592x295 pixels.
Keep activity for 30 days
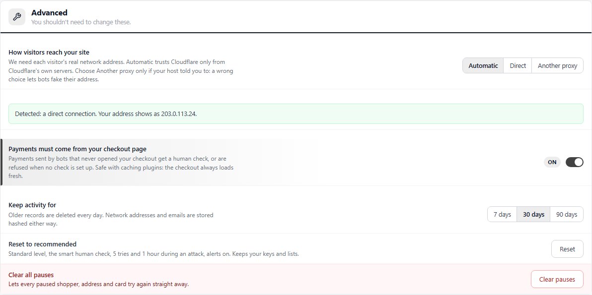[533, 214]
